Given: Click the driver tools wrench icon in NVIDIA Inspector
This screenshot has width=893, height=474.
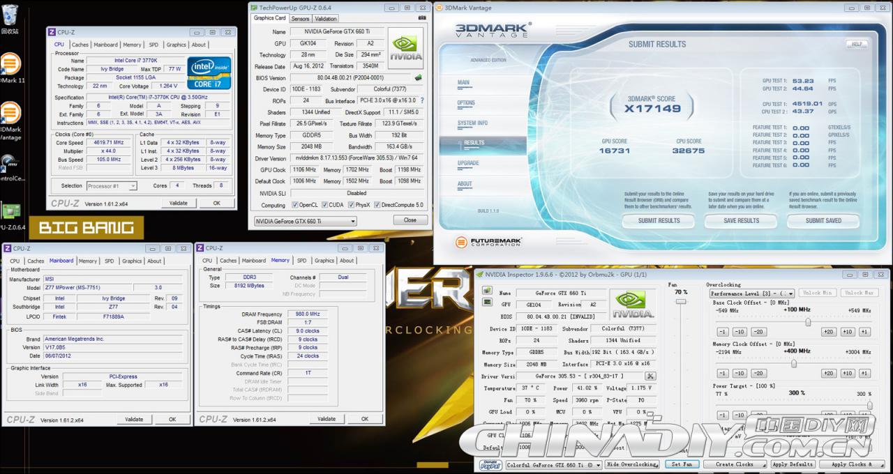Looking at the screenshot, I should pos(650,376).
